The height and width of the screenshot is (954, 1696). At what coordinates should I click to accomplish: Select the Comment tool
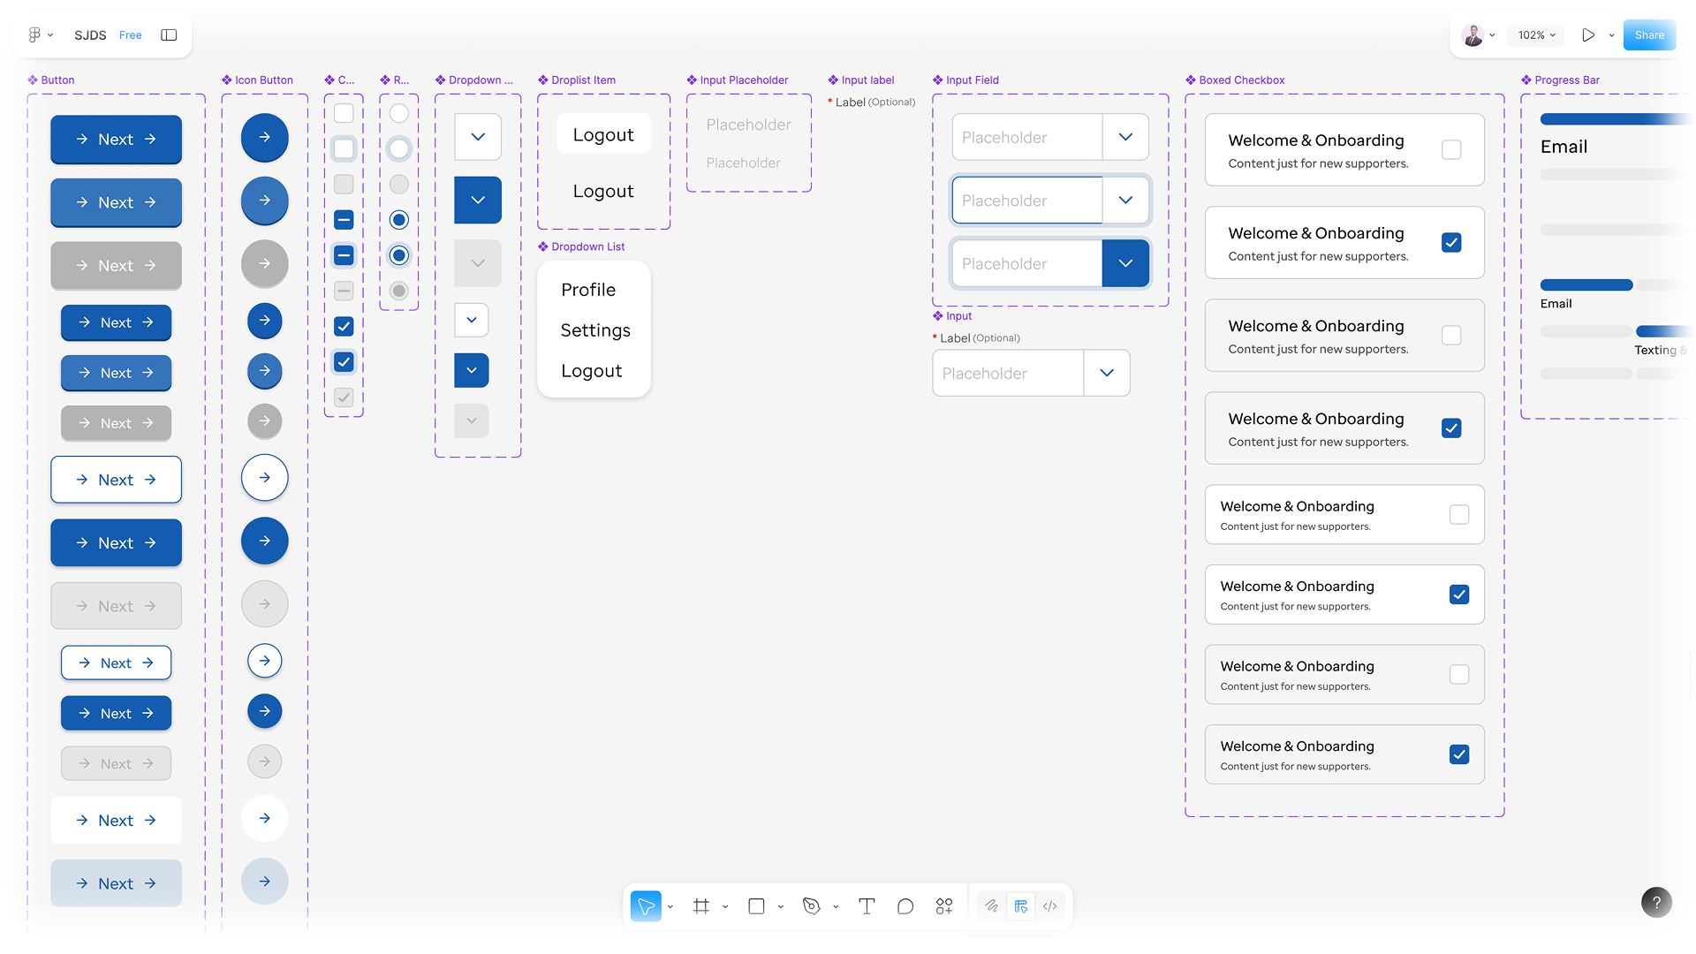[x=905, y=906]
